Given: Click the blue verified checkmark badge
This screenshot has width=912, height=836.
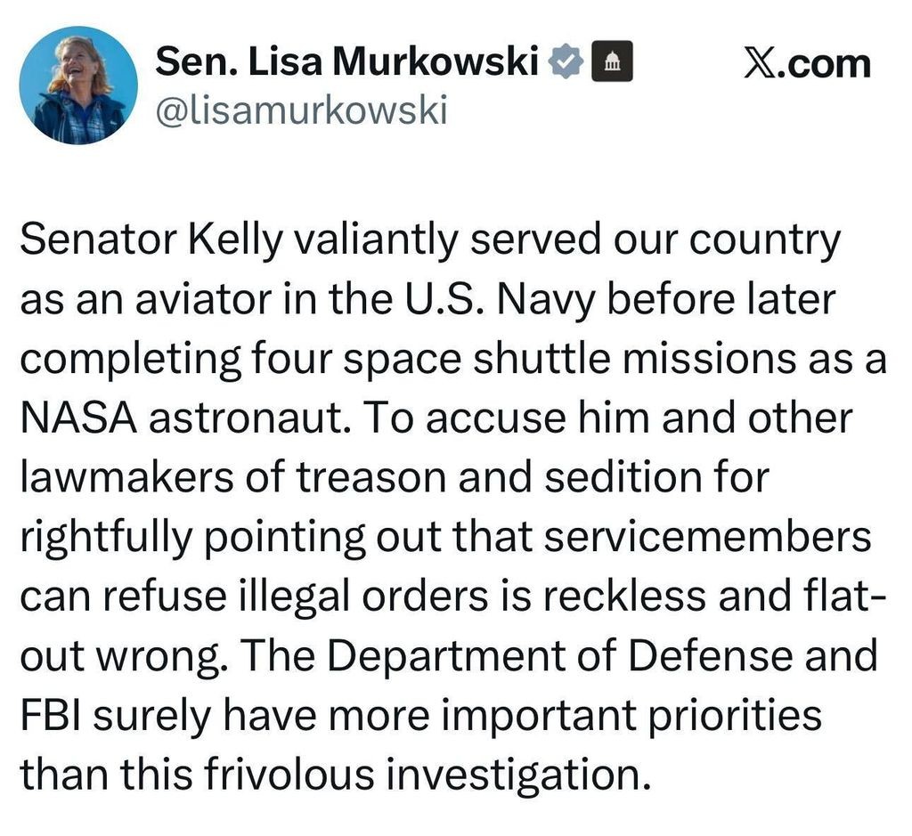Looking at the screenshot, I should point(566,63).
